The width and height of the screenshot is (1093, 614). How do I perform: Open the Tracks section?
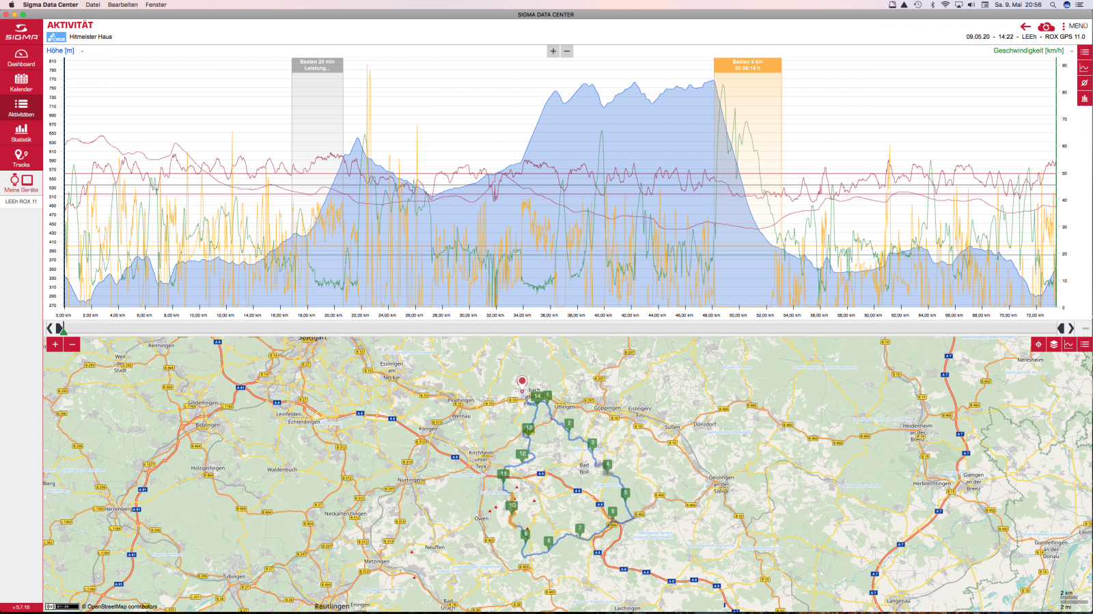point(21,158)
